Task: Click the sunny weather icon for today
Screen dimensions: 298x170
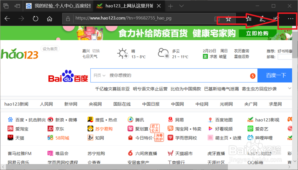Action: click(x=122, y=53)
